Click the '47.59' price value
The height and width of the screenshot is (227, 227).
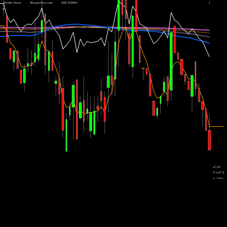pos(217,167)
